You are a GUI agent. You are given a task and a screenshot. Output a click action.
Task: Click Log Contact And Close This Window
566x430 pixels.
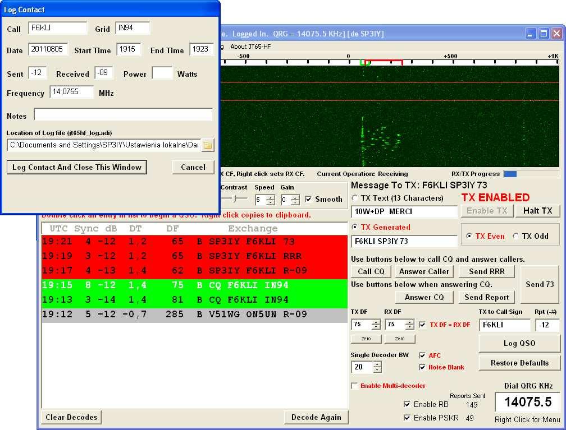[77, 167]
